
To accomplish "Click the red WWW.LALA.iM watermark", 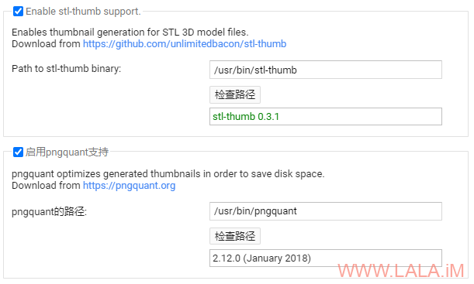I will click(x=401, y=270).
